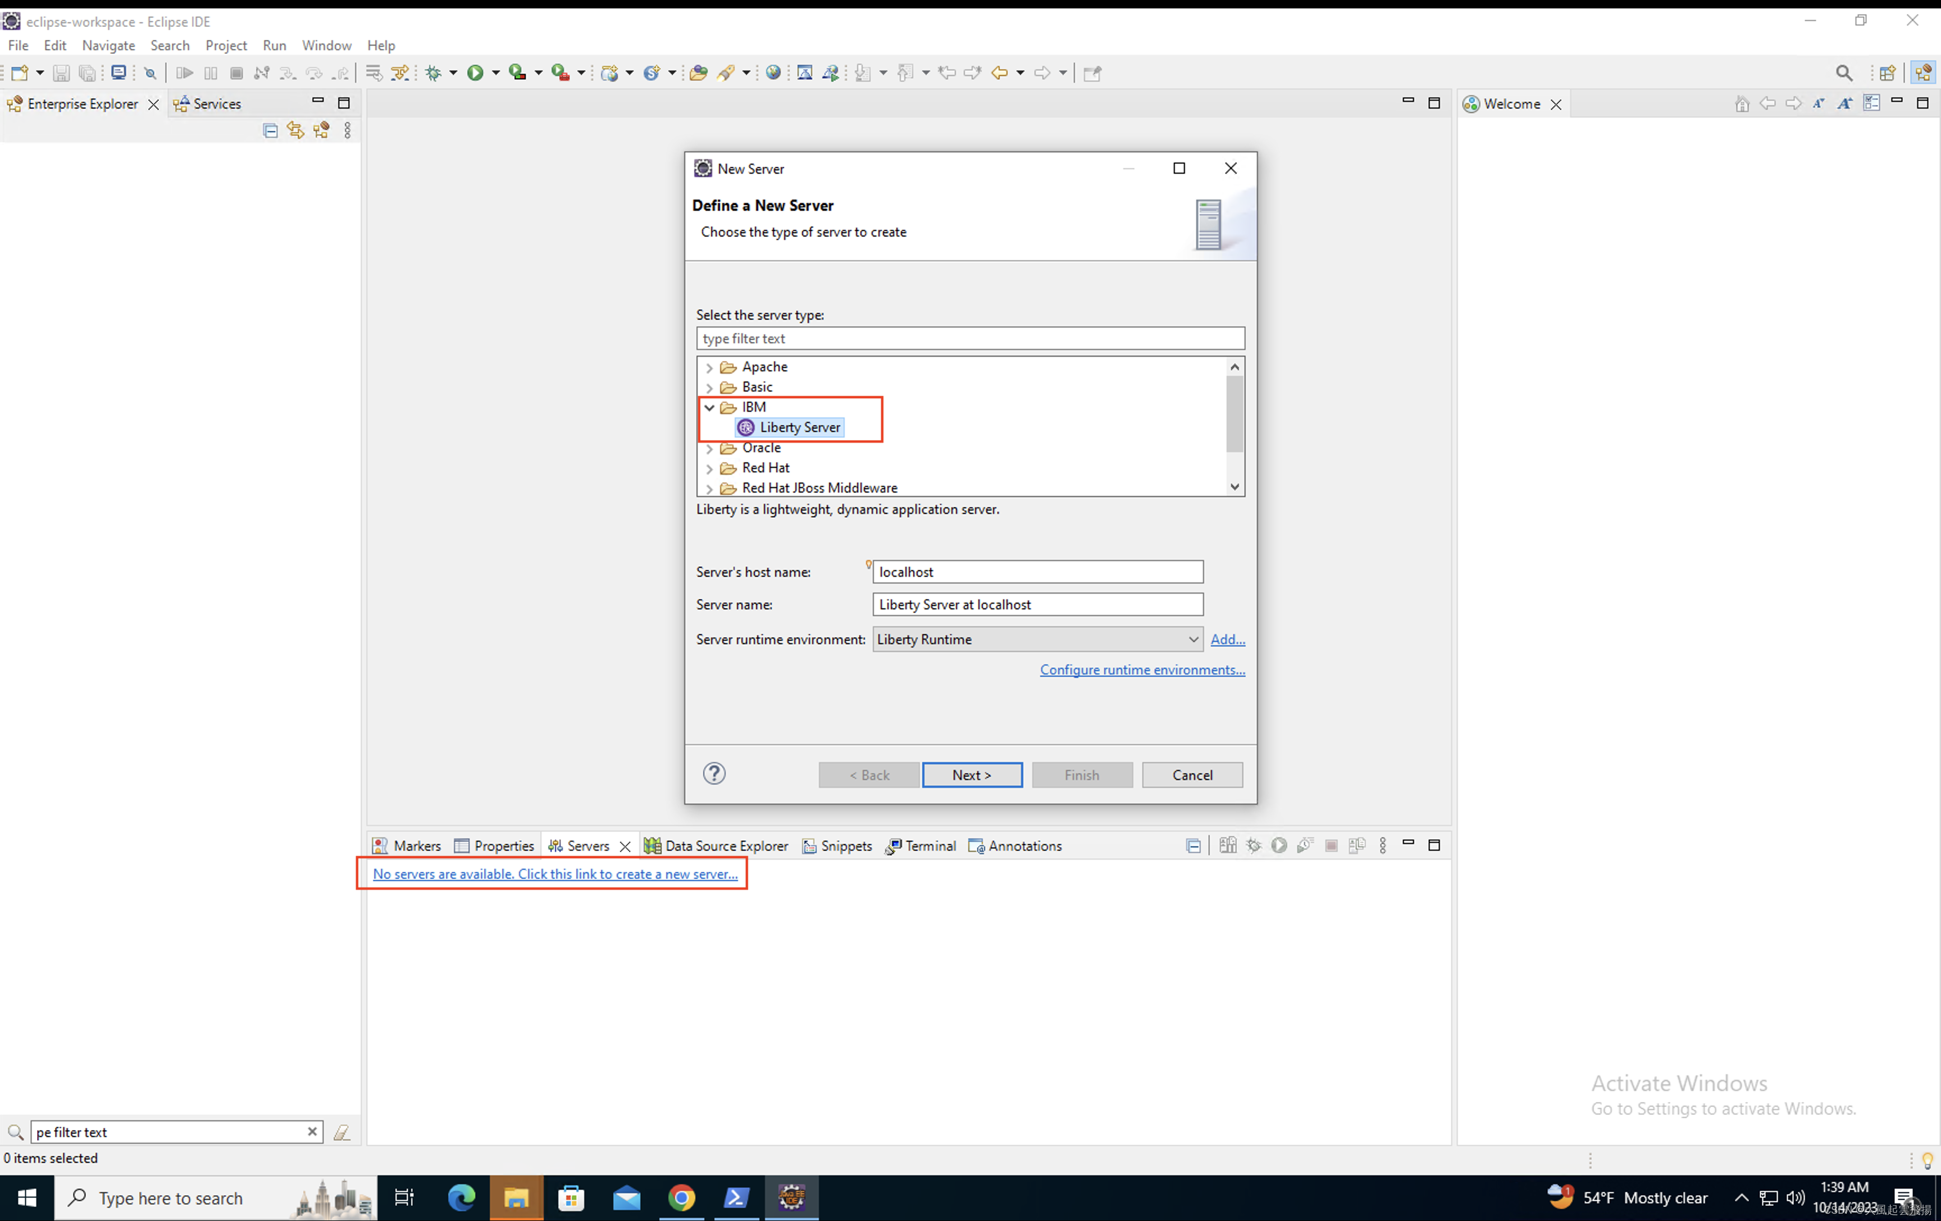Expand the Apache server type category
The width and height of the screenshot is (1941, 1221).
pos(710,367)
